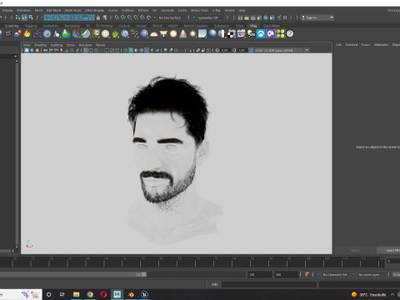Open the purple Chaos Cosmos shelf icon
Viewport: 400px width, 300px height.
pyautogui.click(x=270, y=34)
